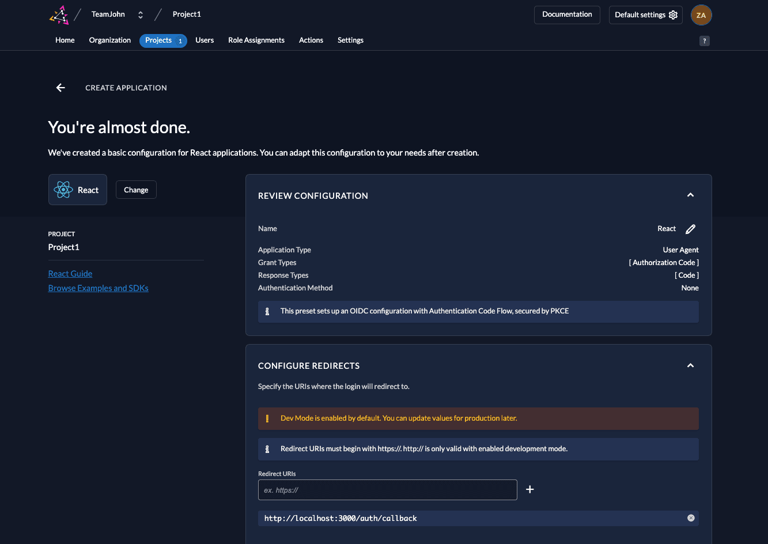Click the ZA user avatar
The height and width of the screenshot is (544, 768).
(701, 14)
